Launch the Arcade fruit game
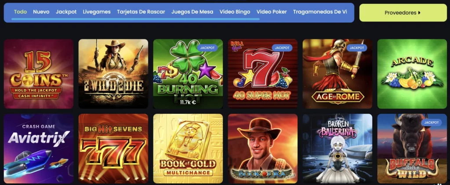Screen dimensions: 450x185 point(412,74)
